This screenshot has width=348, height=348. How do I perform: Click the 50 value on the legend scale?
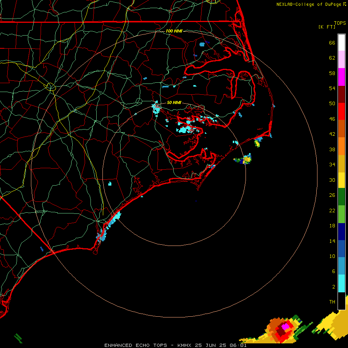pos(332,103)
